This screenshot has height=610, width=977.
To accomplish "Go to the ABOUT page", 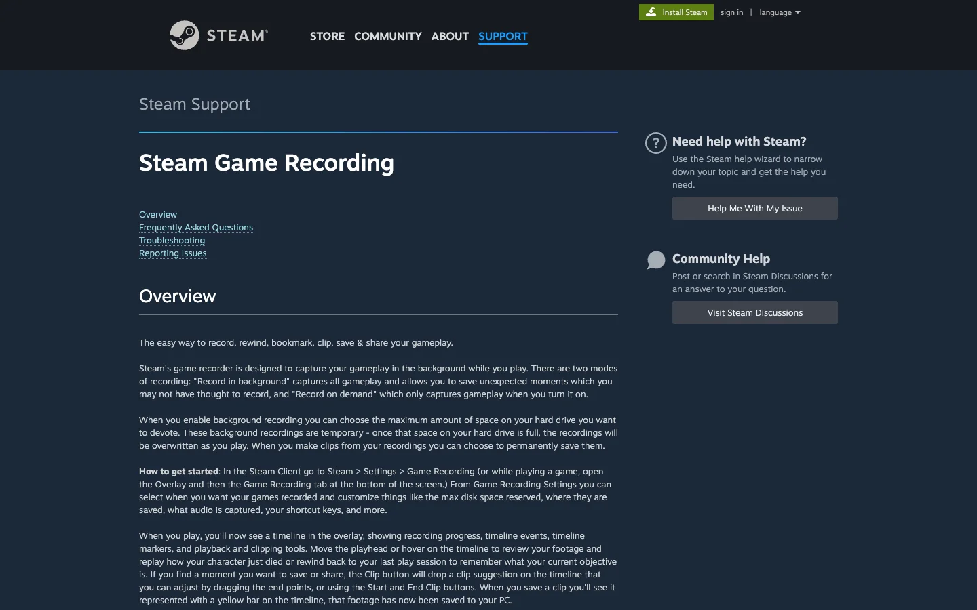I will [450, 36].
